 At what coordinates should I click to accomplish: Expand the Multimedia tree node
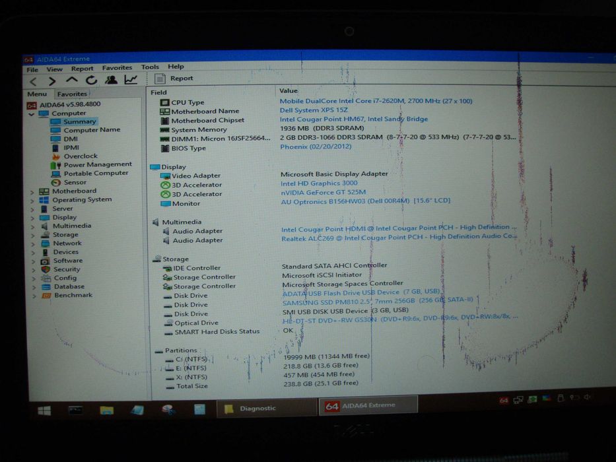click(32, 227)
